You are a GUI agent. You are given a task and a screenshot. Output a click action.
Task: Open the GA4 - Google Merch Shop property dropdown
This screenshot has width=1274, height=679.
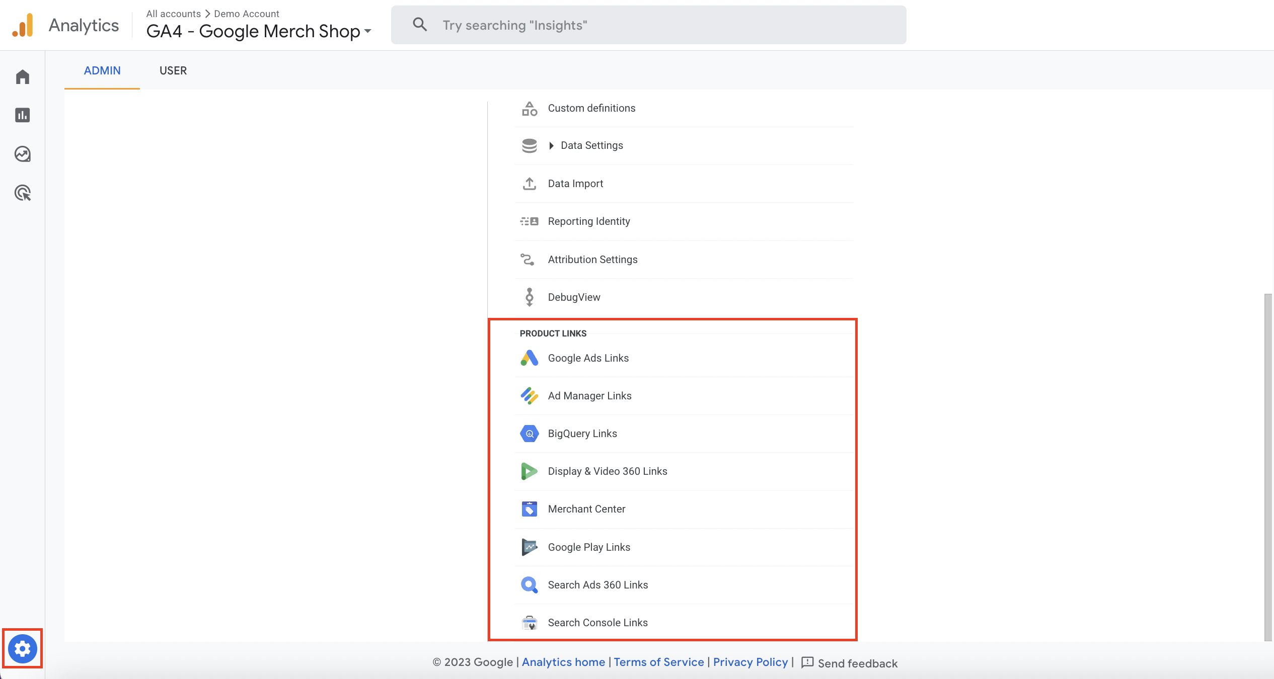click(259, 31)
